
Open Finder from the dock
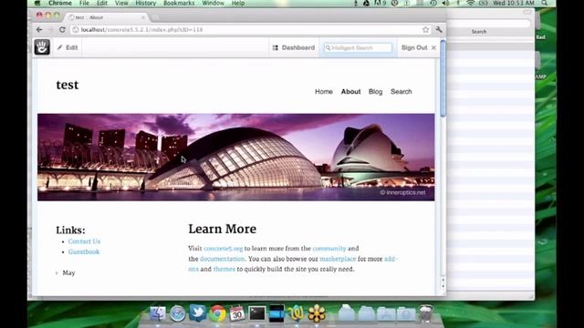[x=158, y=313]
